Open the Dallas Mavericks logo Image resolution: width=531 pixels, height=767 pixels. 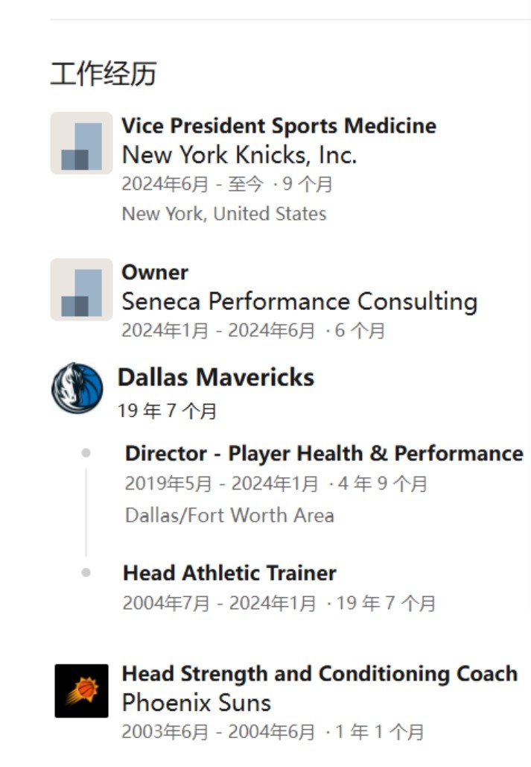77,388
